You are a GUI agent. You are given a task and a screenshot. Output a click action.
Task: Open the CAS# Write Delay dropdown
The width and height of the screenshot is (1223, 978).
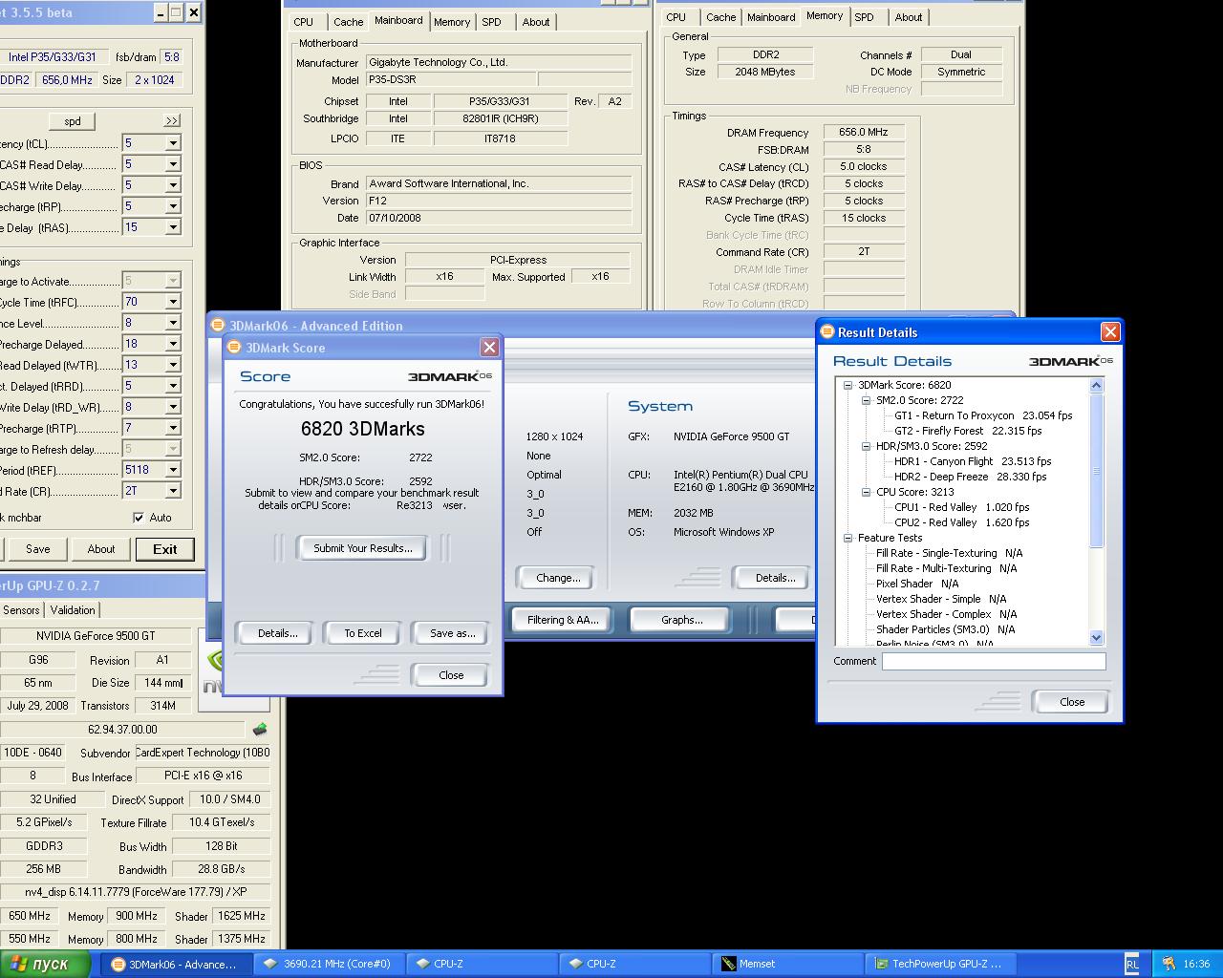[x=173, y=185]
